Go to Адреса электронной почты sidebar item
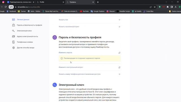This screenshot has width=181, height=102. click(x=27, y=37)
